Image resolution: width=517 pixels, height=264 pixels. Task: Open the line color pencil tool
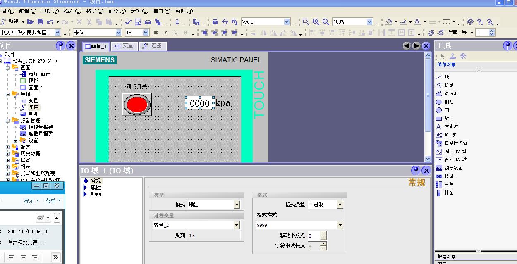tap(403, 21)
